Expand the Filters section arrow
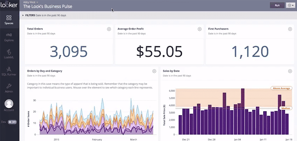 [23, 16]
